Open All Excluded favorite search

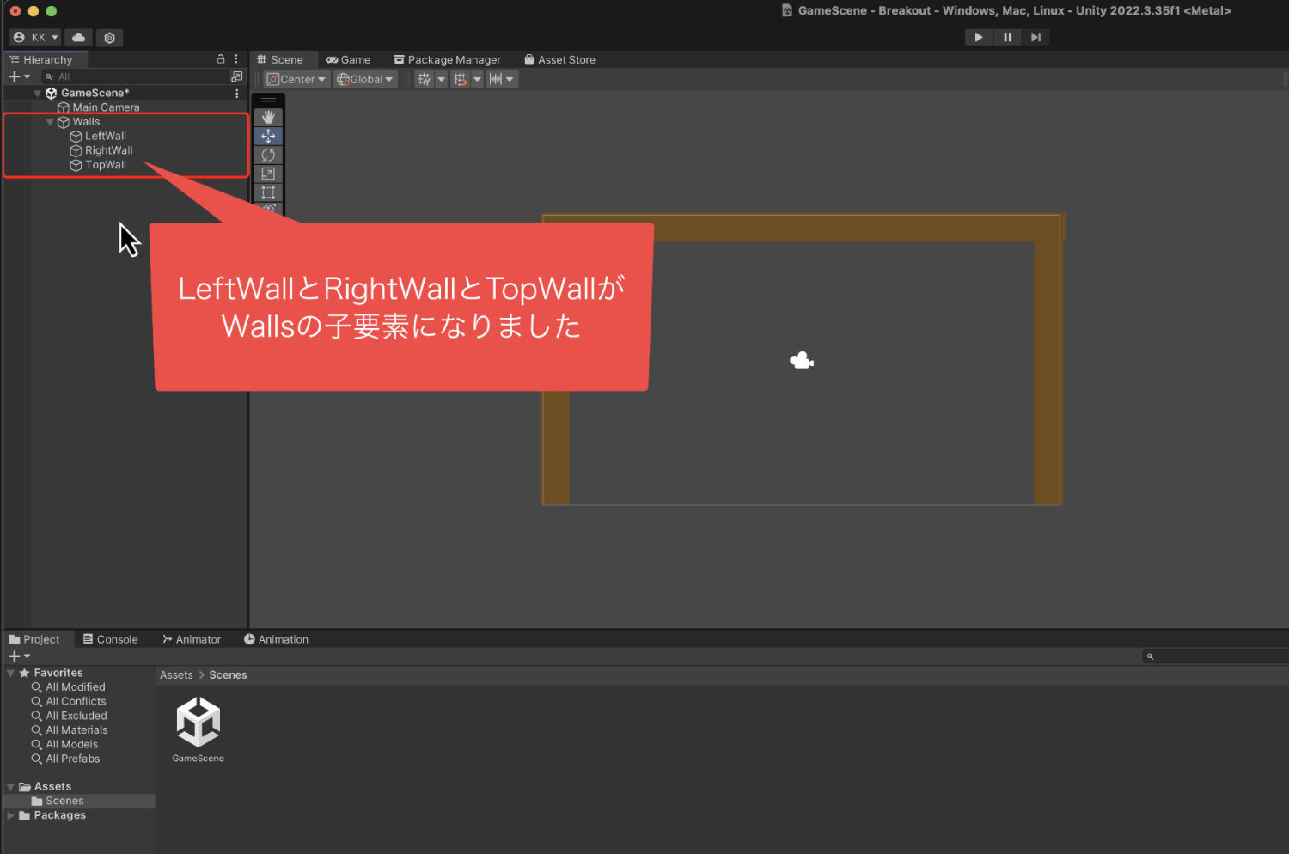point(76,716)
